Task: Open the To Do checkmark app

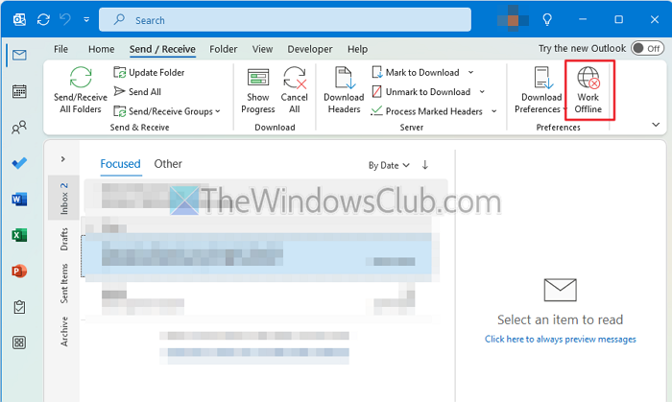Action: [x=19, y=163]
